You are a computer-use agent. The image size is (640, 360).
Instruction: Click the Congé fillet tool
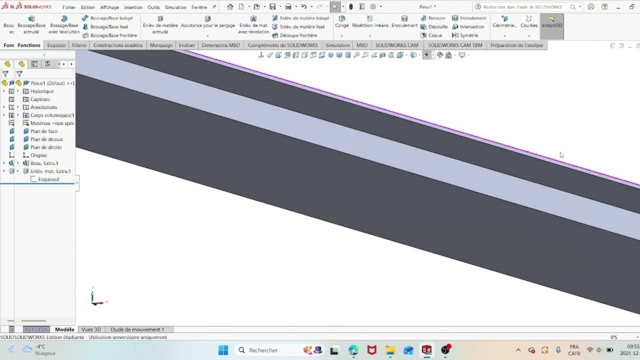(342, 22)
